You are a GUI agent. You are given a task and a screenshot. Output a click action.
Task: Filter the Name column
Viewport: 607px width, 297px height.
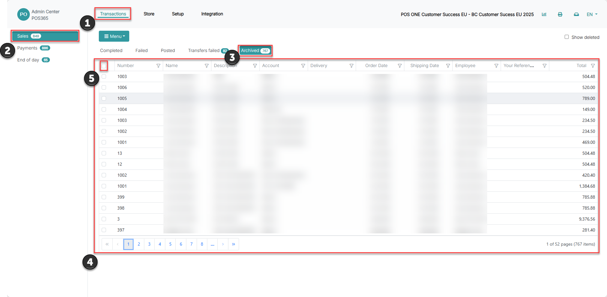click(207, 66)
